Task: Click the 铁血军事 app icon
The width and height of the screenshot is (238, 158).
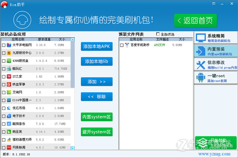Action: pos(9,84)
